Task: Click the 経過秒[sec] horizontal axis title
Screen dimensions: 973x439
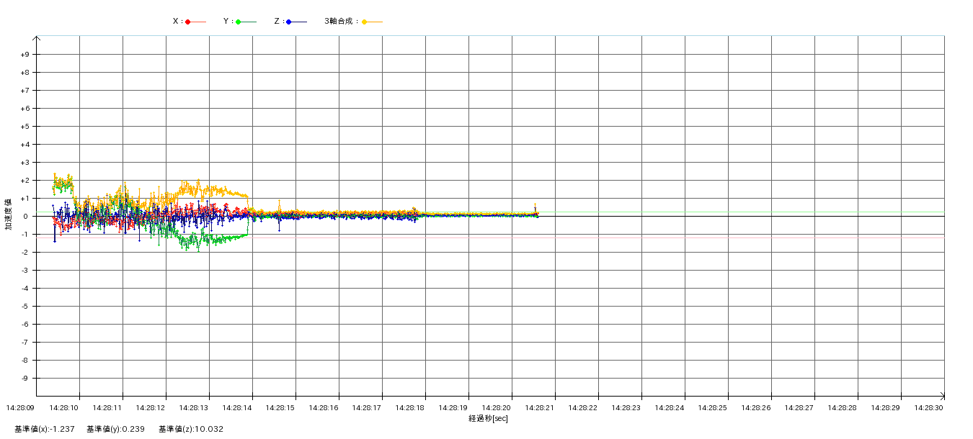Action: (x=488, y=418)
